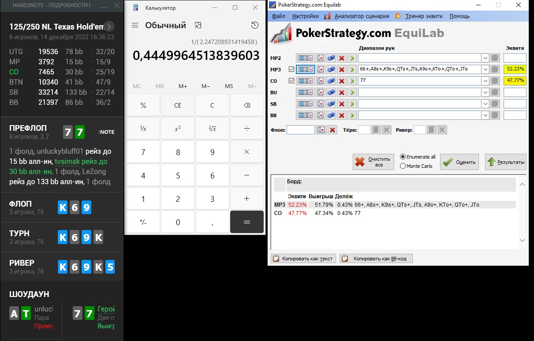This screenshot has height=341, width=534.
Task: Clear the BB row with its red X
Action: 342,115
